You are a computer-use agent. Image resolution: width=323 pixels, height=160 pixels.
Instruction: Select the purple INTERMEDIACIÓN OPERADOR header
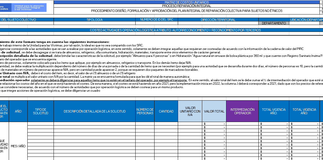pos(242,111)
